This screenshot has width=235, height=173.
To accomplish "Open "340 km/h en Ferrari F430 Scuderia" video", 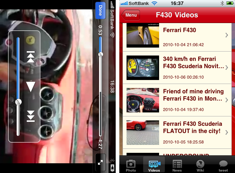I will point(193,62).
